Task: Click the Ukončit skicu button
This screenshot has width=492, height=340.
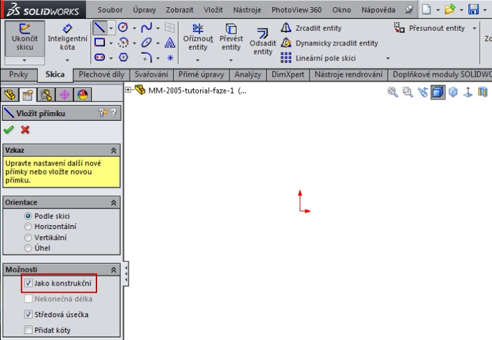Action: point(25,38)
